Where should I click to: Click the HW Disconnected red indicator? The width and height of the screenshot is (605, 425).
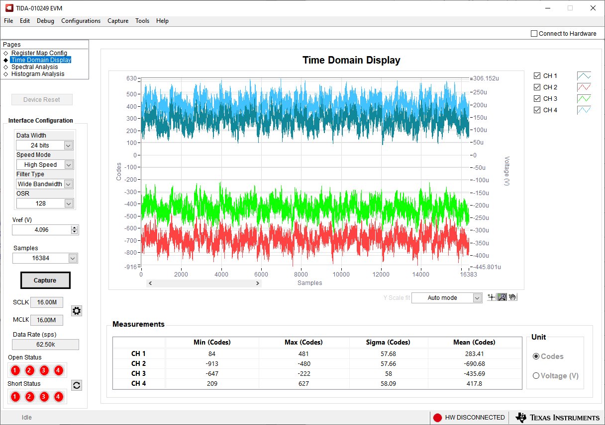pyautogui.click(x=437, y=418)
